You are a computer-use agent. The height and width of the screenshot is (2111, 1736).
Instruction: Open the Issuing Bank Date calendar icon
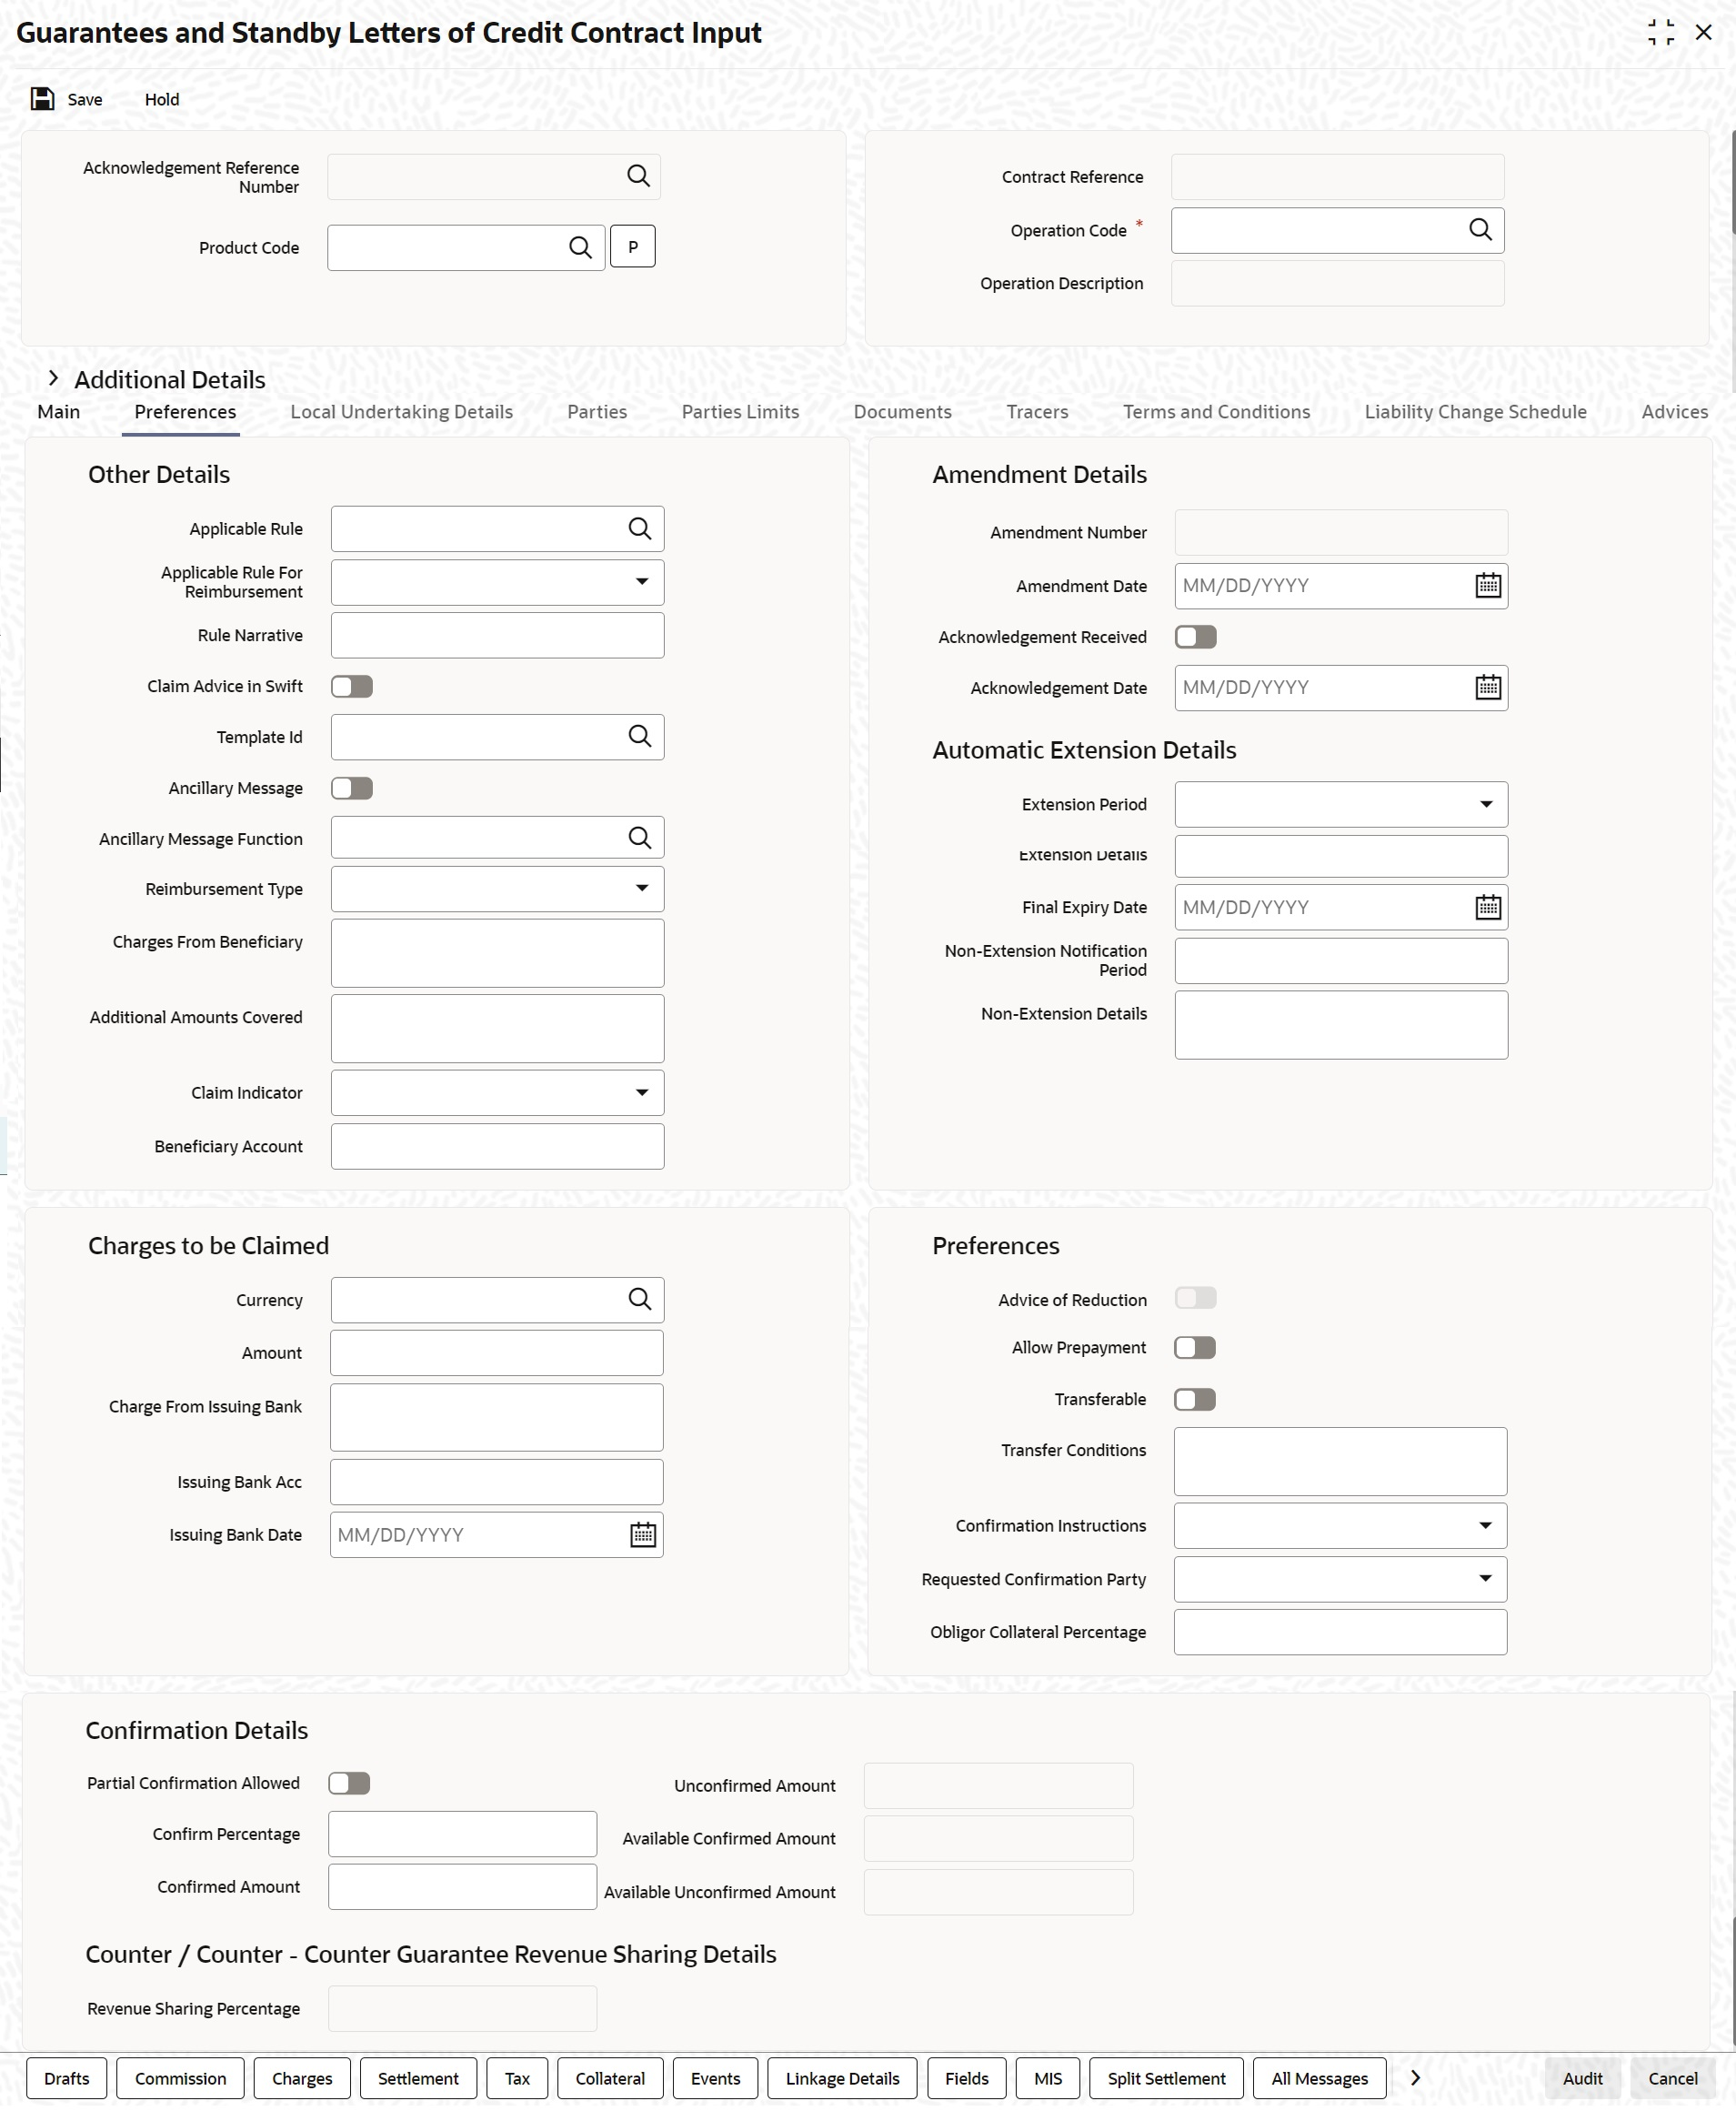pos(643,1535)
